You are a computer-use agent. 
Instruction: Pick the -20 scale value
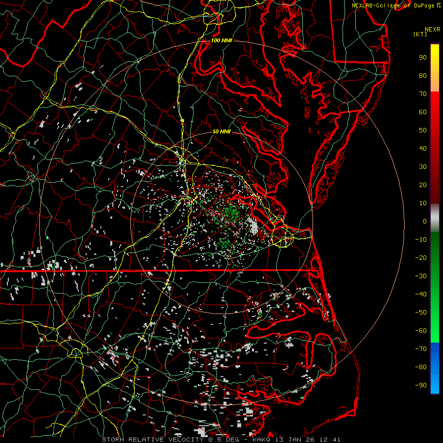click(x=421, y=258)
